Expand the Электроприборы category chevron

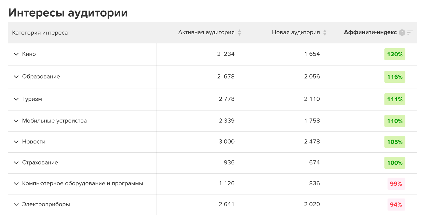[x=16, y=204]
